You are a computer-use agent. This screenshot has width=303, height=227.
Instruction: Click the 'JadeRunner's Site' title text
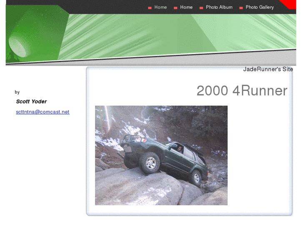[268, 69]
